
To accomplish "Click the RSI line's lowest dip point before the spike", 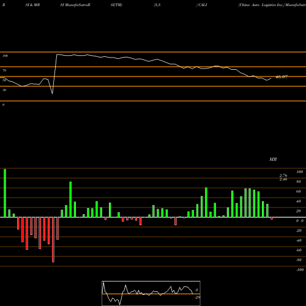I will click(53, 94).
